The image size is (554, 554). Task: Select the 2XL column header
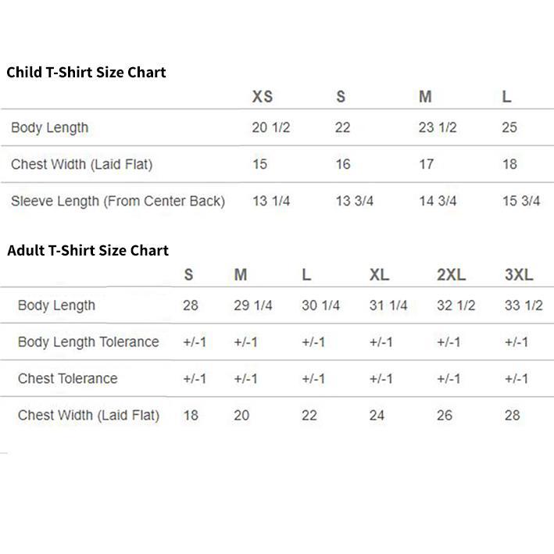click(x=451, y=274)
